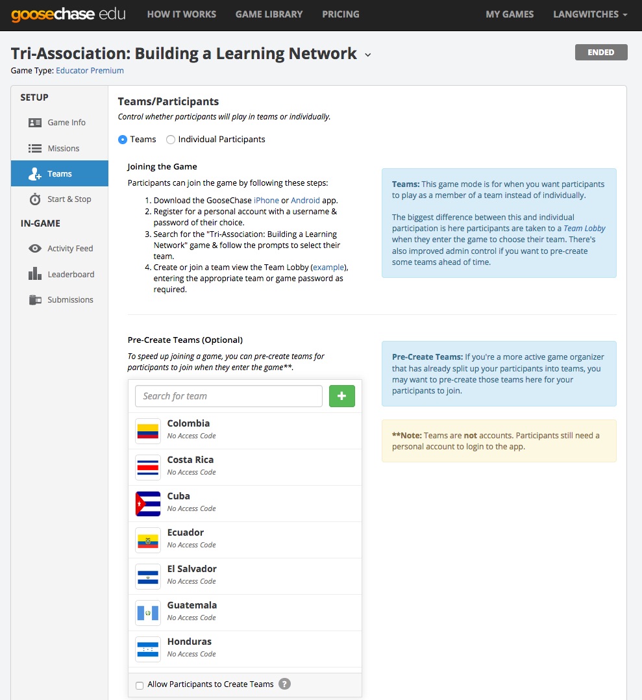Select the Honduras team name
642x700 pixels.
pyautogui.click(x=189, y=642)
